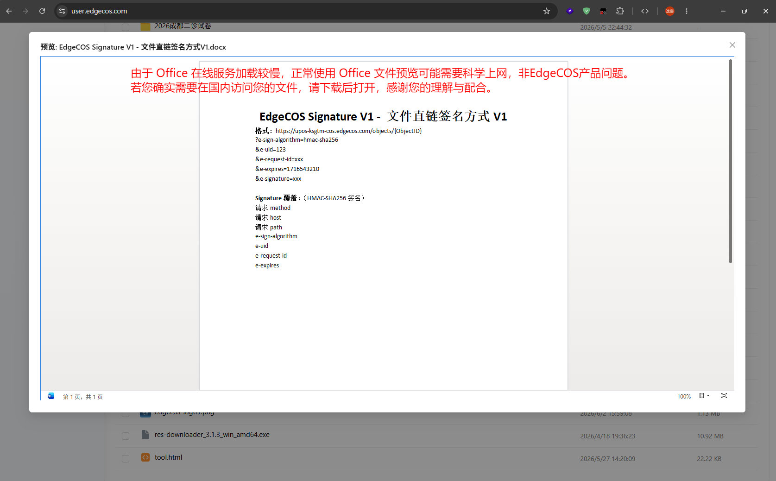Check the box for tool.html
776x481 pixels.
(126, 459)
